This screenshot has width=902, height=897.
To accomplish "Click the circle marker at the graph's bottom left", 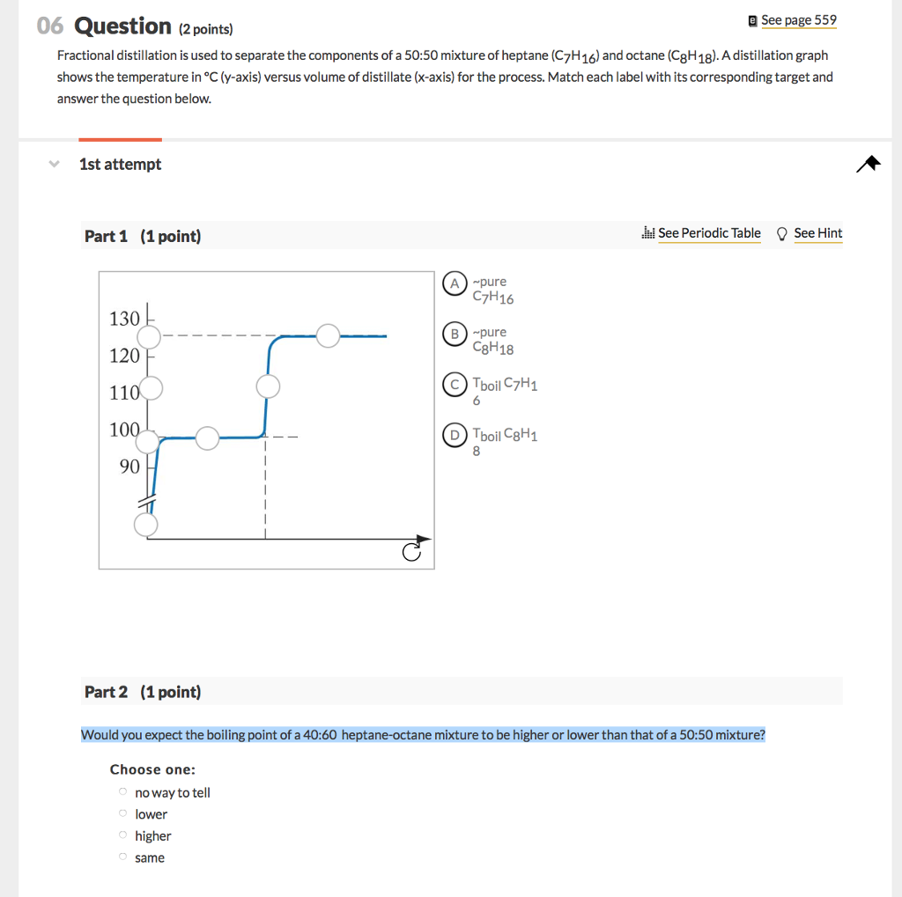I will tap(145, 526).
